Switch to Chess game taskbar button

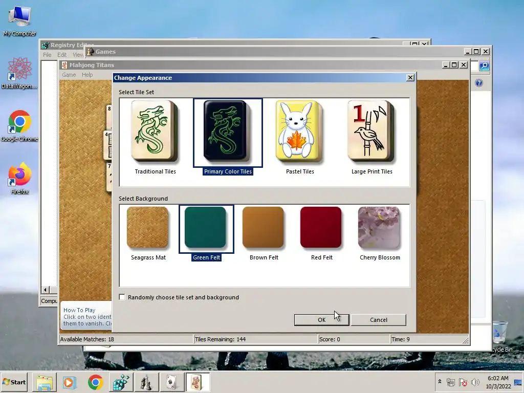click(x=146, y=382)
